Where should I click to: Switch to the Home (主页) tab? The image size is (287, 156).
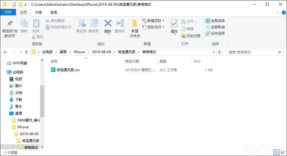[x=23, y=12]
